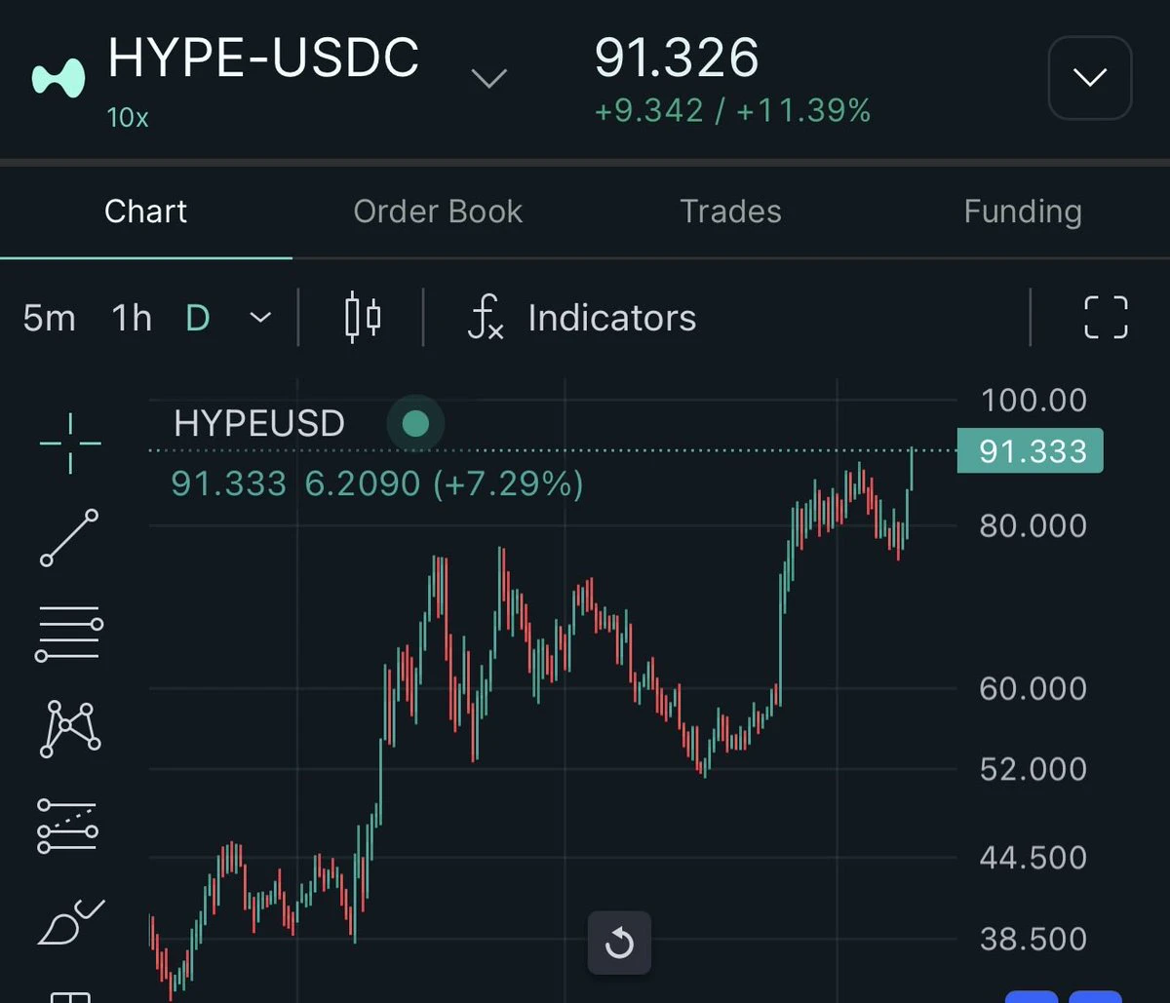Click the 38.500 price axis label
The width and height of the screenshot is (1170, 1003).
1033,940
